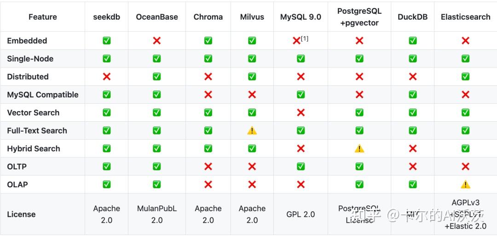The width and height of the screenshot is (497, 236).
Task: Click the red cross for DuckDB Hybrid Search
Action: [x=413, y=149]
